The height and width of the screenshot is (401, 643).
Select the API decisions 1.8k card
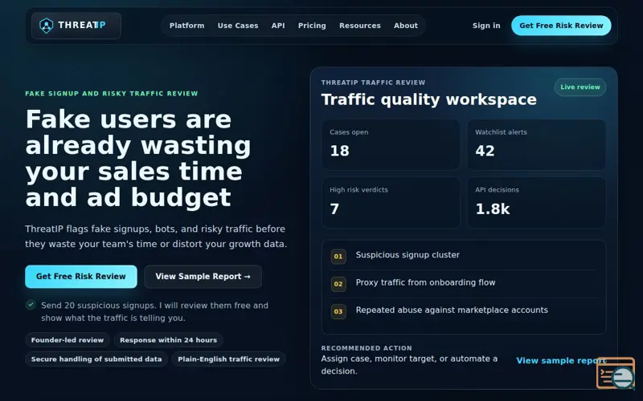(536, 203)
